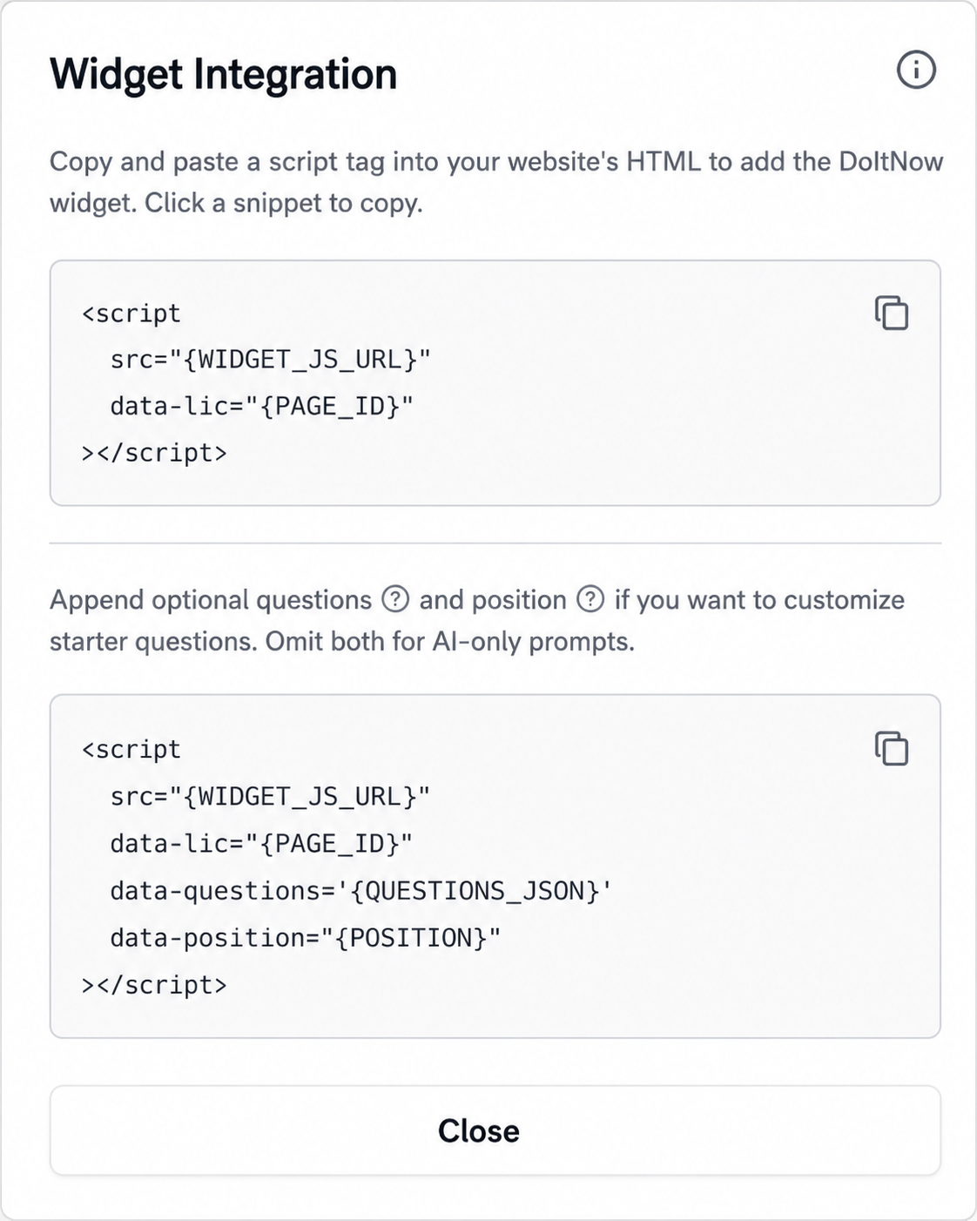The width and height of the screenshot is (977, 1221).
Task: Click 'Append optional questions' text
Action: point(211,600)
